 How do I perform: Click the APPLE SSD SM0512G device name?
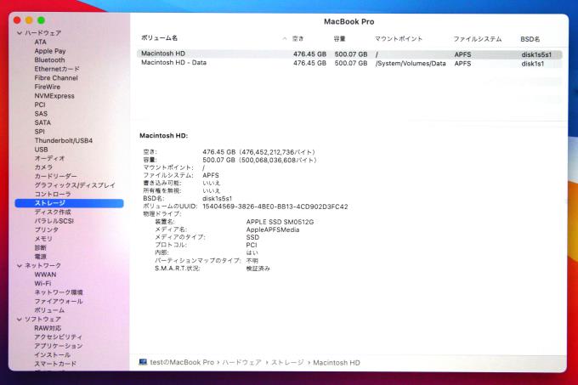pos(280,222)
